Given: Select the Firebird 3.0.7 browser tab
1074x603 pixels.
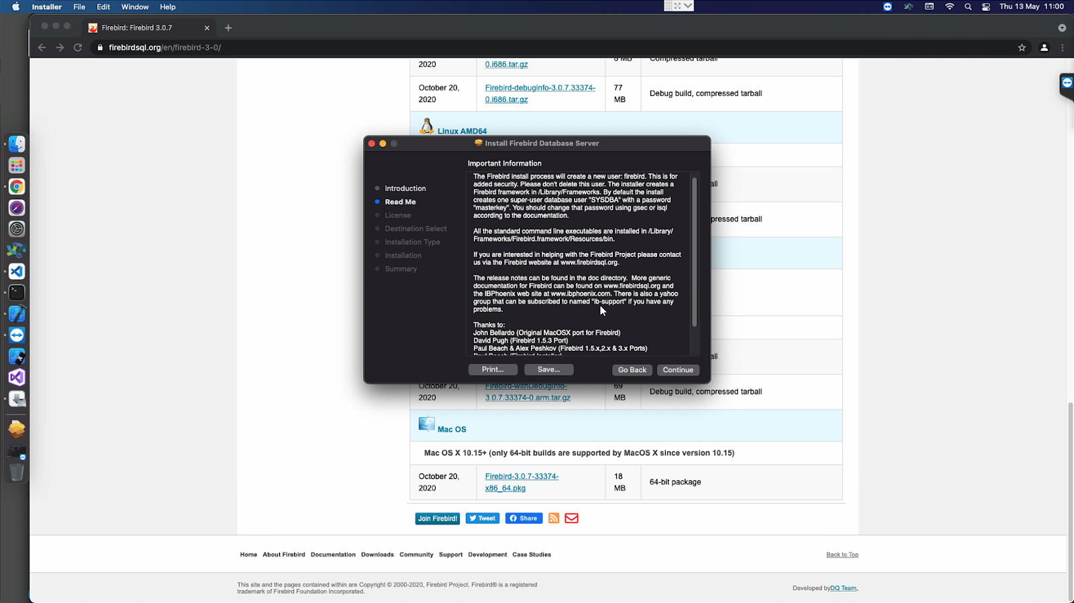Looking at the screenshot, I should [148, 28].
